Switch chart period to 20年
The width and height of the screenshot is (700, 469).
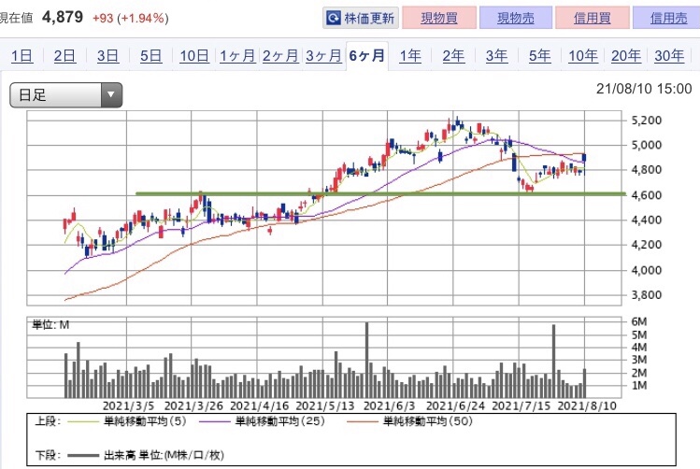(626, 56)
